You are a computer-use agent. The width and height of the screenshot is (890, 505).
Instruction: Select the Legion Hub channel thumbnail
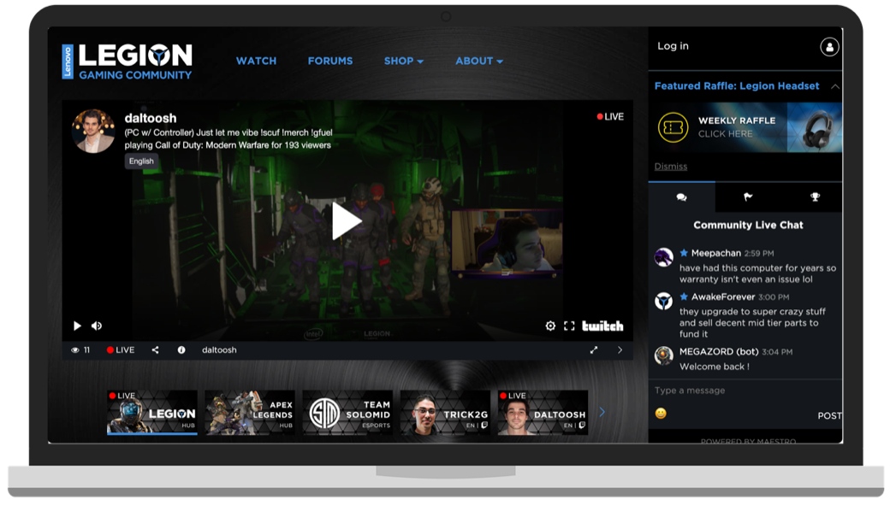coord(152,413)
